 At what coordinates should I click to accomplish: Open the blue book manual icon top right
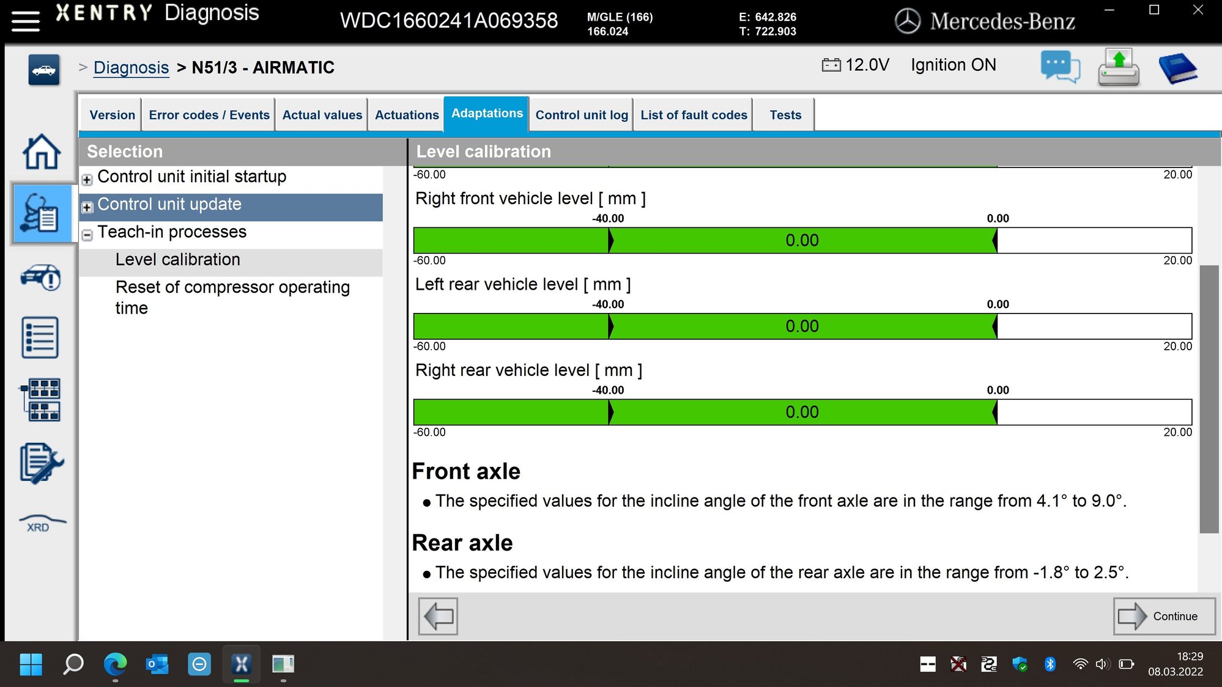coord(1177,67)
